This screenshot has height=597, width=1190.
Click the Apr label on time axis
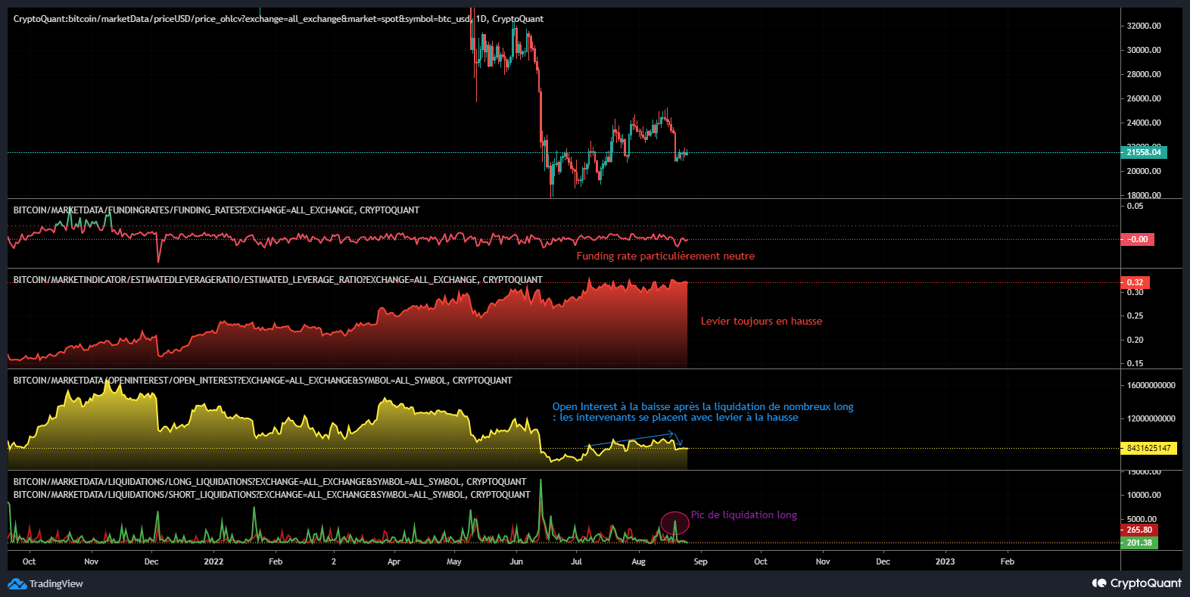click(x=394, y=561)
